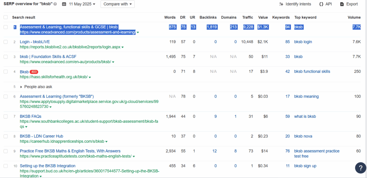Click the 85 keywords count for bksbLIVE
The width and height of the screenshot is (367, 178).
pyautogui.click(x=287, y=42)
